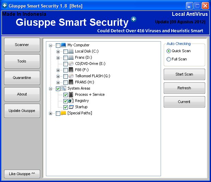Uncheck the System Areas checkbox
The width and height of the screenshot is (211, 182).
pos(58,89)
